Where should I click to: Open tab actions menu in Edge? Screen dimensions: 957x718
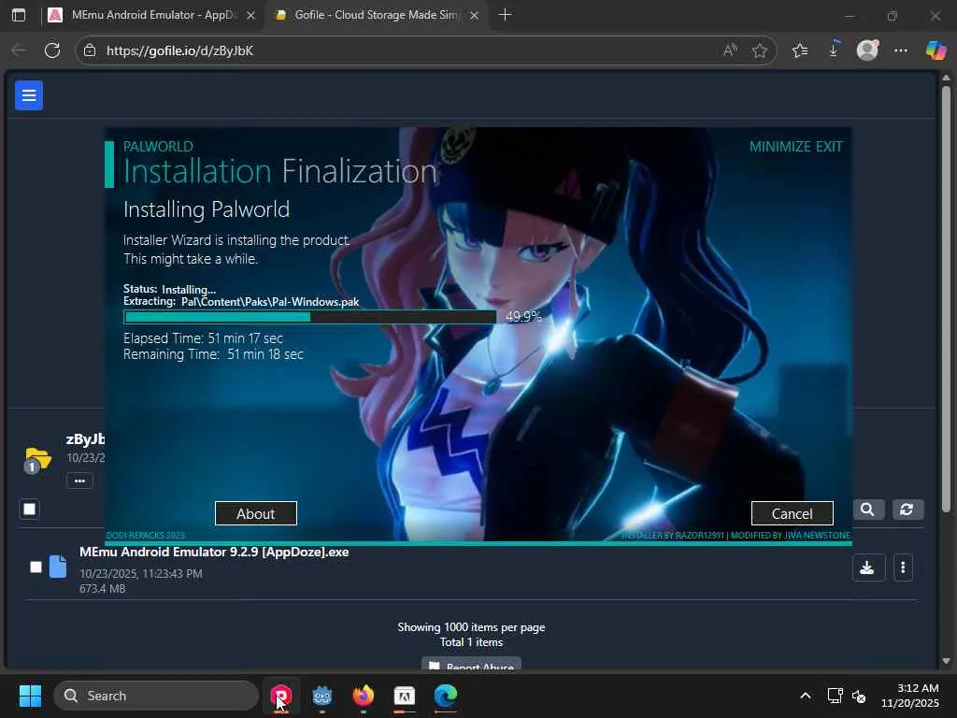pos(19,15)
